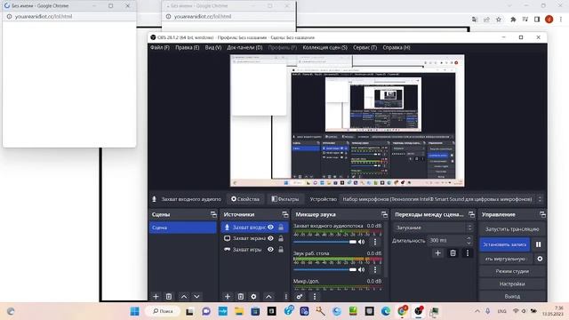Image resolution: width=569 pixels, height=320 pixels.
Task: Hide the Захват экрана source
Action: [x=270, y=238]
